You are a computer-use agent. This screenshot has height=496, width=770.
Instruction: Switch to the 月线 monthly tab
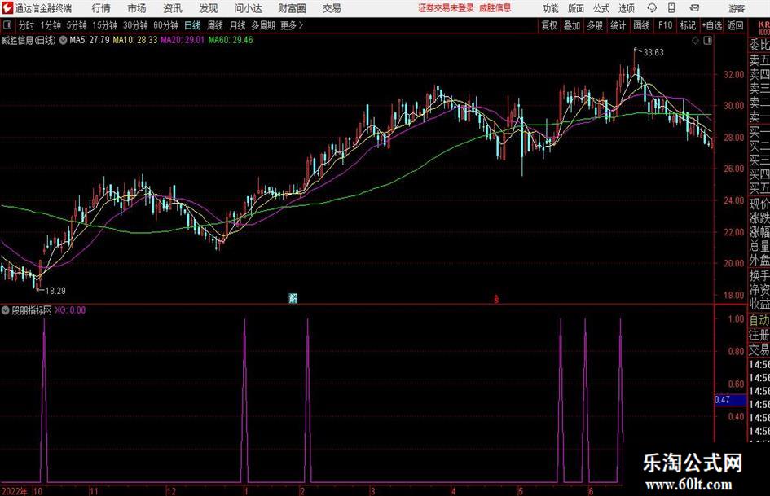[238, 25]
